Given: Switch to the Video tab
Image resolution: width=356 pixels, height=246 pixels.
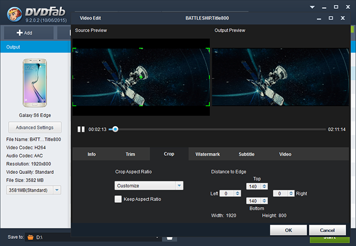Looking at the screenshot, I should point(285,154).
